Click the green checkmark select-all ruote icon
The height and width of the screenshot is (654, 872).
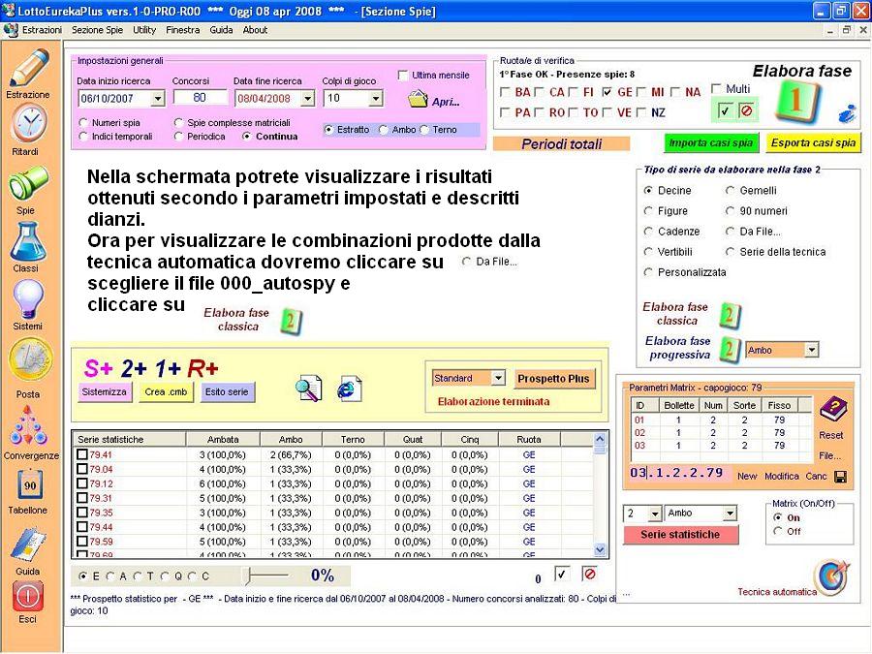(x=724, y=111)
